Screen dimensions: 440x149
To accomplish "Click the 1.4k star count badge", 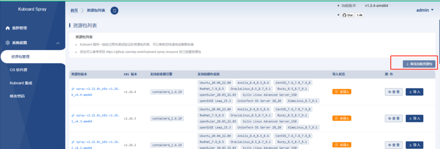I will 359,15.
